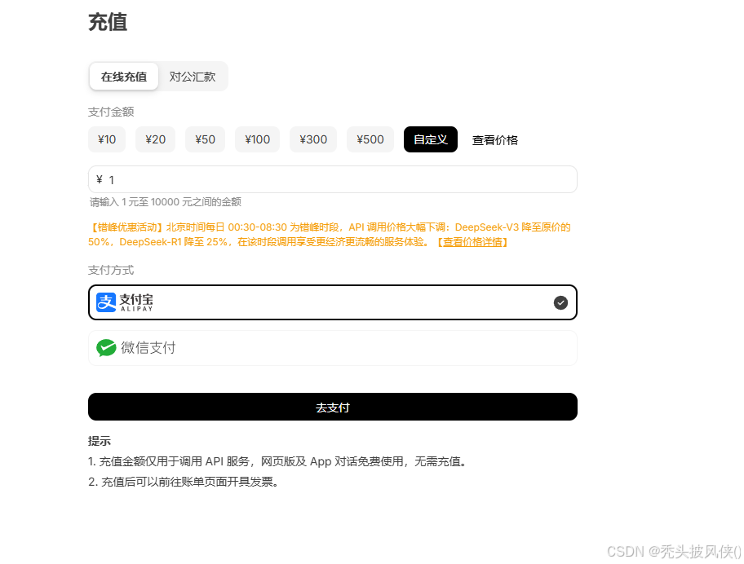
Task: Click the 支付金额 label
Action: [111, 112]
